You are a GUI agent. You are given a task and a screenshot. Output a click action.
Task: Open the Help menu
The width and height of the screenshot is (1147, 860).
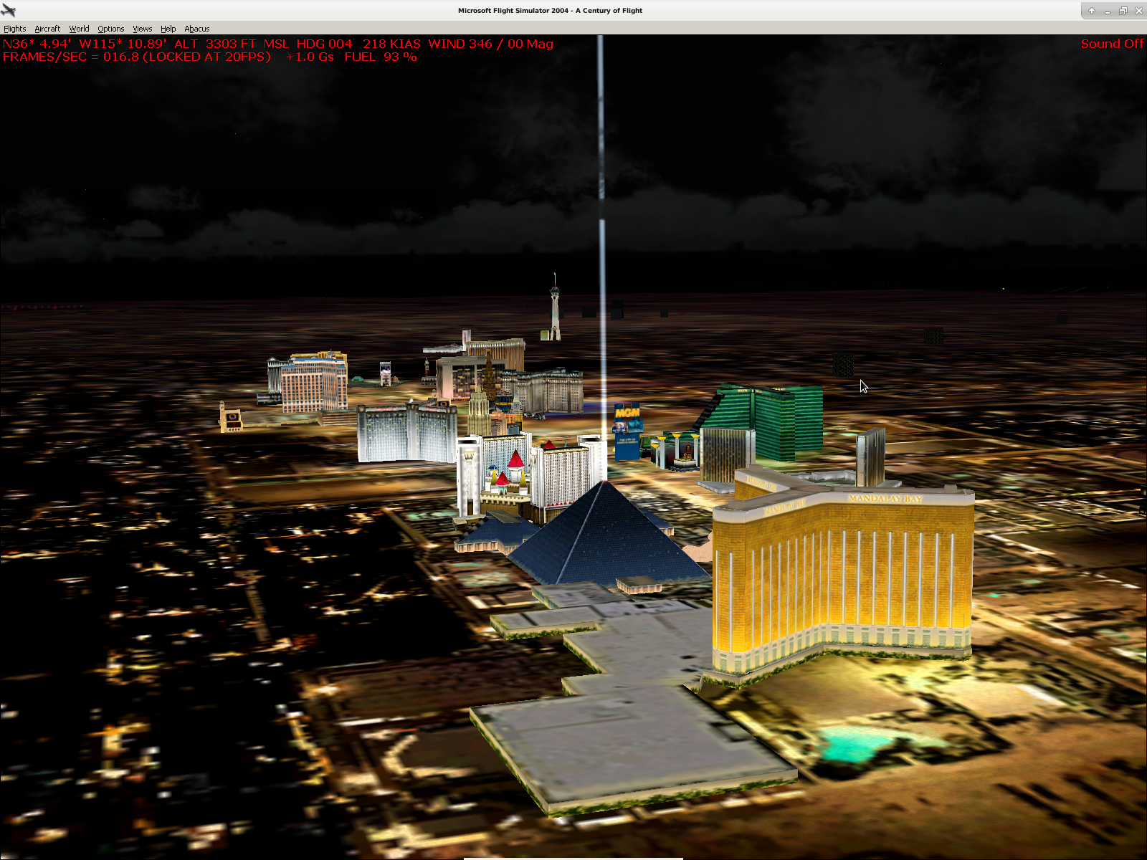point(168,29)
